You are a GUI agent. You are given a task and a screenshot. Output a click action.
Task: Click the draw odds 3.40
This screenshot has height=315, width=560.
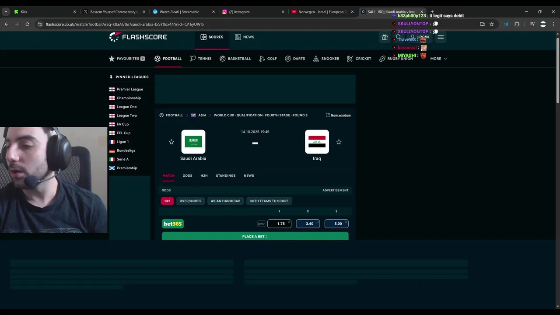point(308,224)
